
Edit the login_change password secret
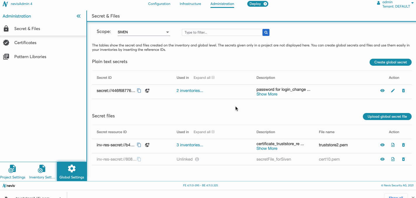coord(393,91)
